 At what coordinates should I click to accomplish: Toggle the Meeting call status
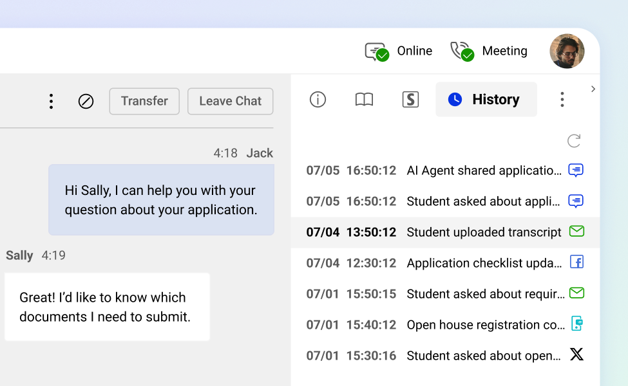coord(489,51)
